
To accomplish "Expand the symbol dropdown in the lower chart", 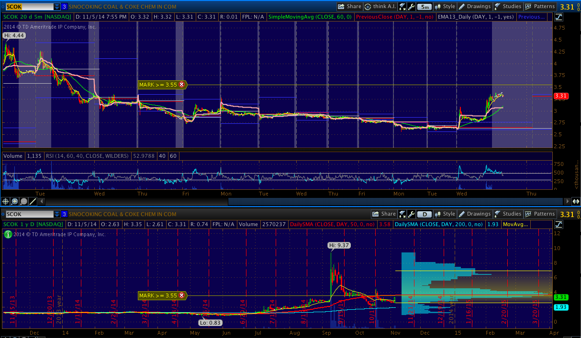I will point(57,214).
